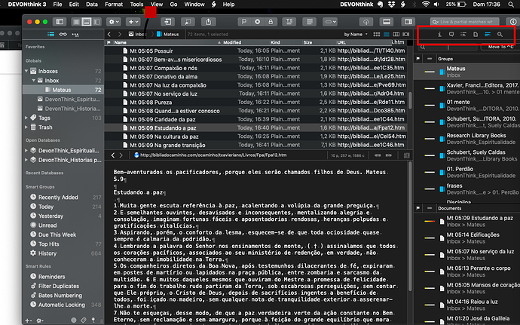Go back in document view pane
Viewport: 520px width, 325px height.
point(113,155)
